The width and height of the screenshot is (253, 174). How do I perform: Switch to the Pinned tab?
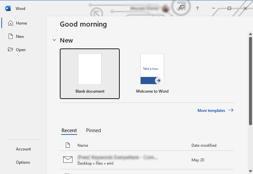[x=93, y=130]
